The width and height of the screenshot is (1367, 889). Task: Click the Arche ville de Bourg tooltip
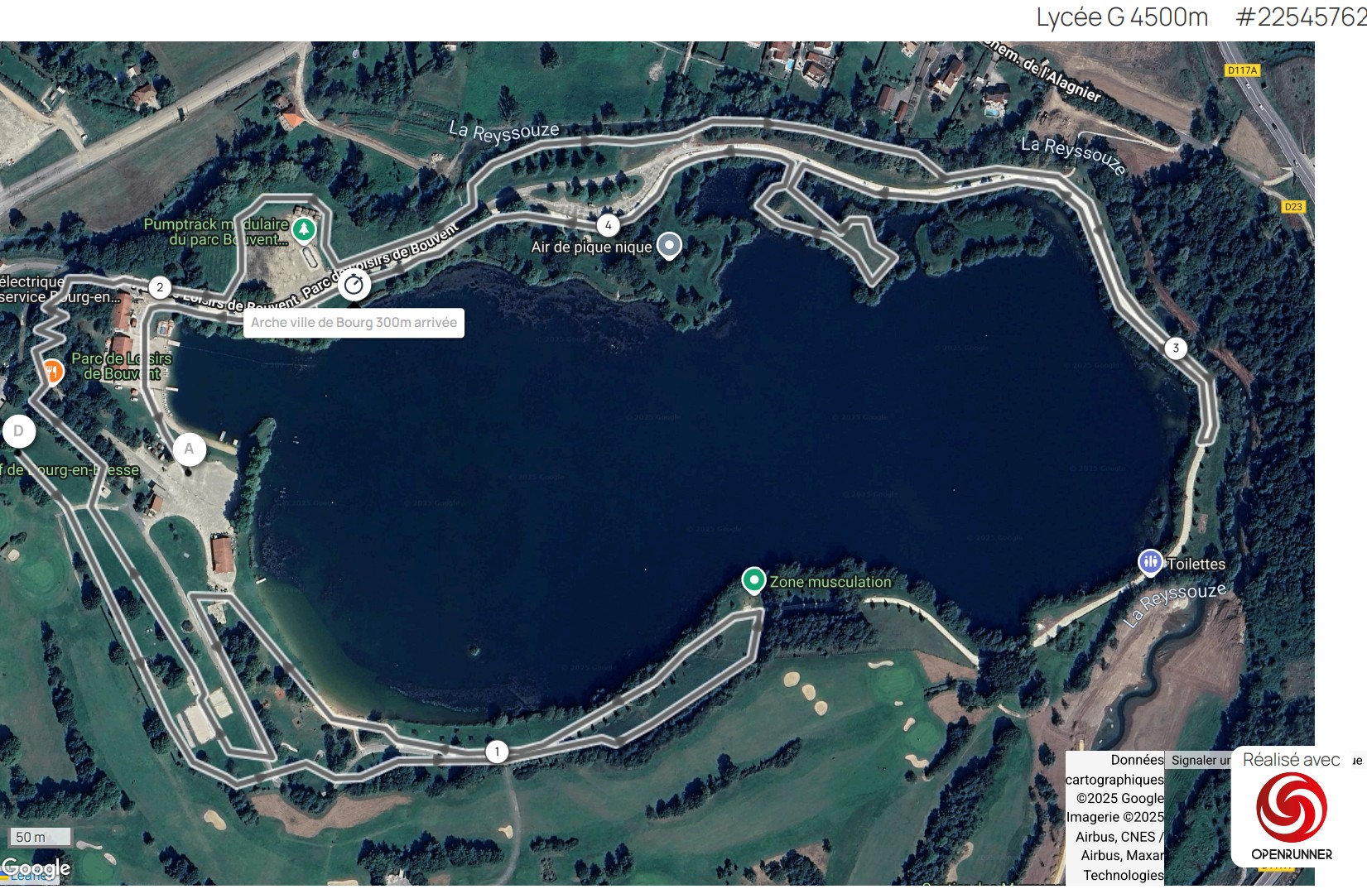(354, 323)
